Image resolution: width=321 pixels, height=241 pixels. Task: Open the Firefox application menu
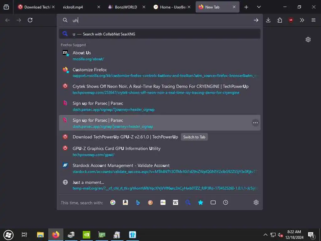tap(313, 20)
